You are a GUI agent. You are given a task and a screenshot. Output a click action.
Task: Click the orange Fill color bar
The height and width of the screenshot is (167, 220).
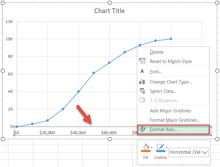click(x=146, y=151)
